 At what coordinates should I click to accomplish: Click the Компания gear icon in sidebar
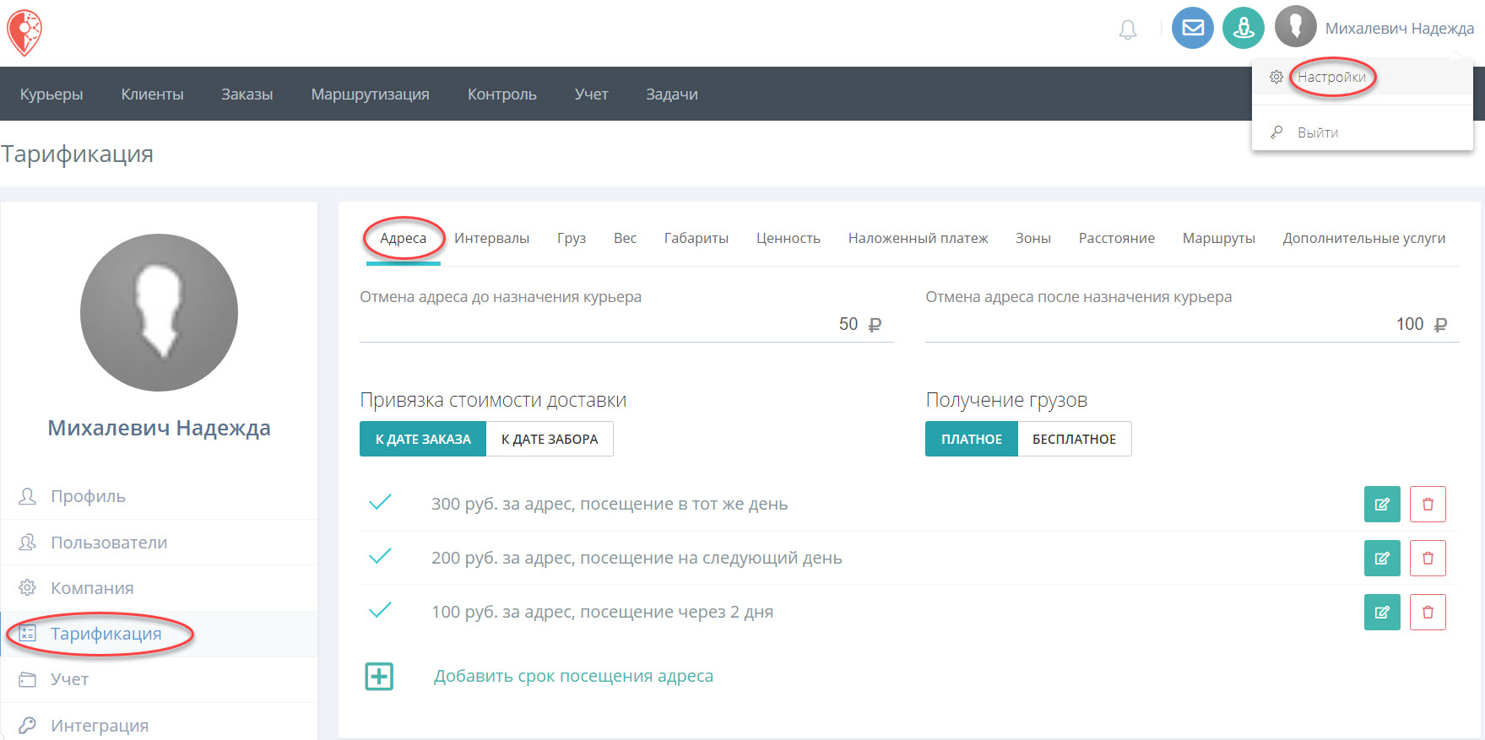pos(28,587)
